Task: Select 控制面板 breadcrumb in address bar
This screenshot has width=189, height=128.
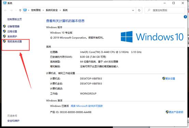Action: pyautogui.click(x=36, y=10)
